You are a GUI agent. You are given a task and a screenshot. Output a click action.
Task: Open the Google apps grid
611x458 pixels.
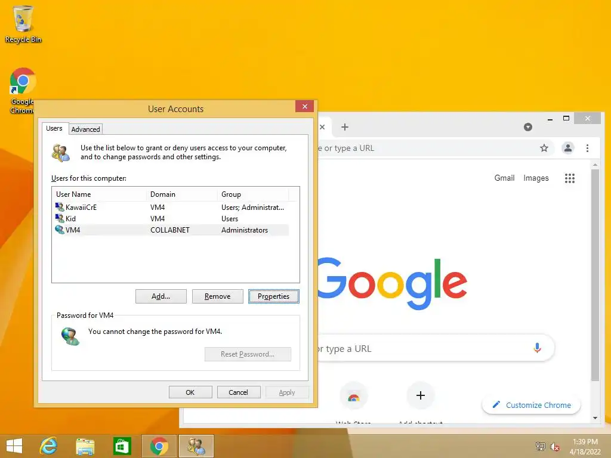(x=570, y=178)
